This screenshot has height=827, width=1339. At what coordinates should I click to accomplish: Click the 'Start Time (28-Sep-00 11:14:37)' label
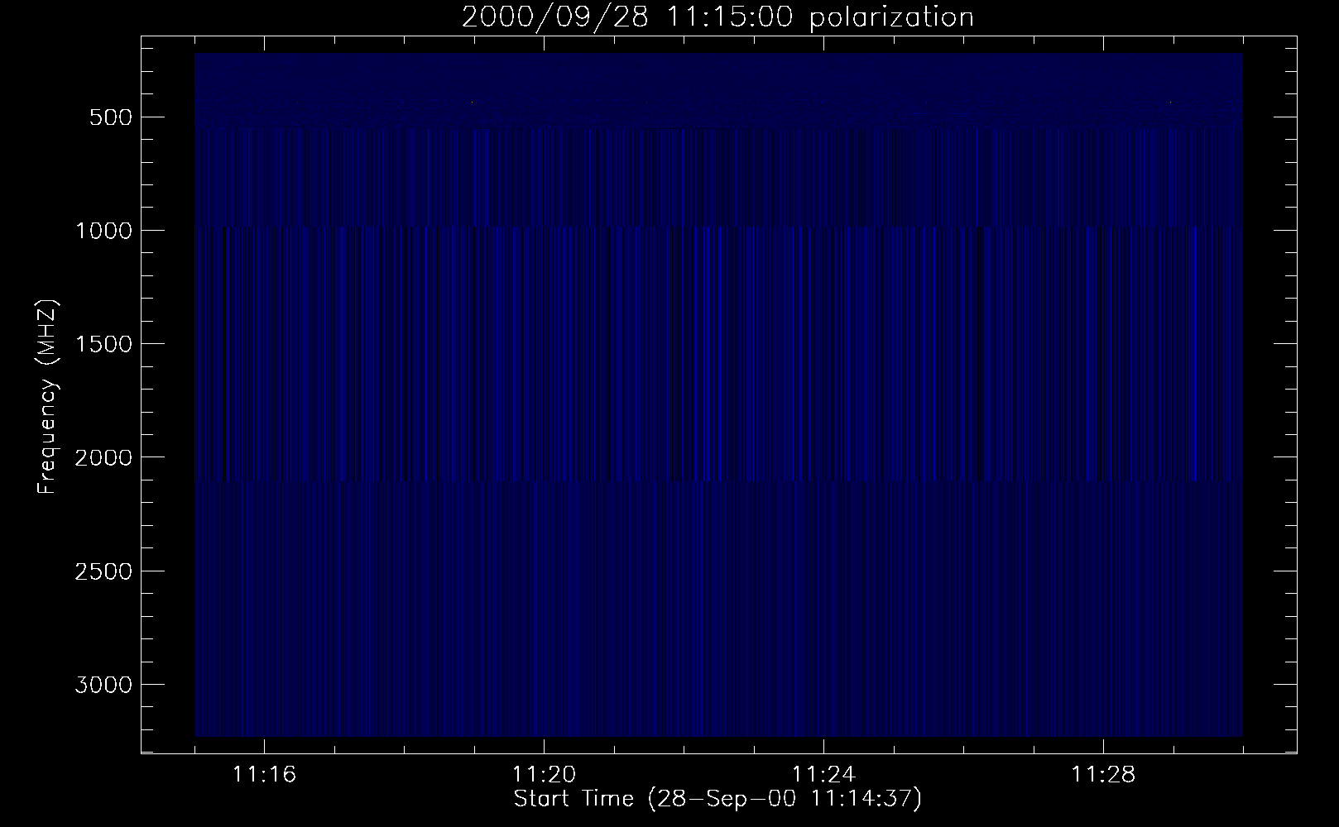click(x=717, y=800)
